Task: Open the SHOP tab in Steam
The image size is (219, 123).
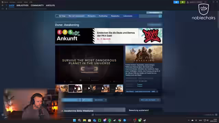Action: point(11,5)
